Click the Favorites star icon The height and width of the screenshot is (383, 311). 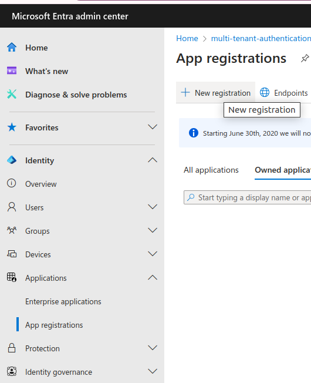point(12,127)
